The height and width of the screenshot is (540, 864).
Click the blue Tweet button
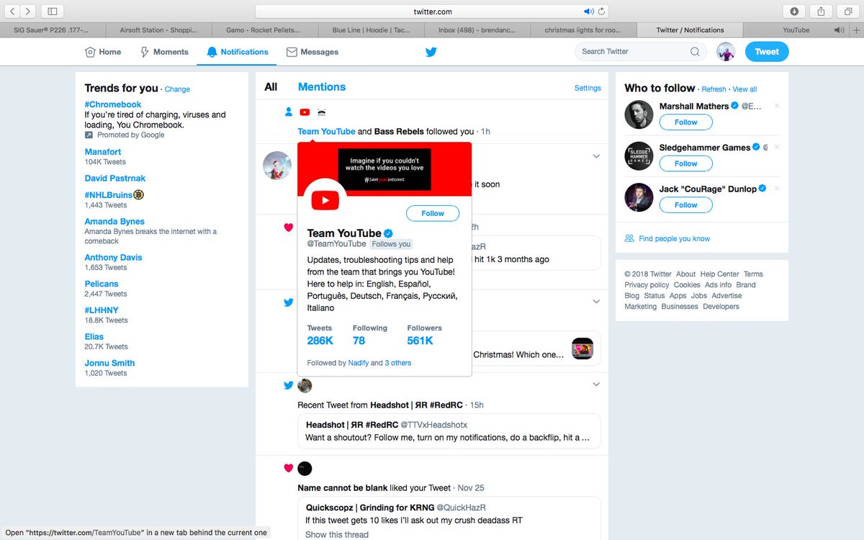coord(767,52)
